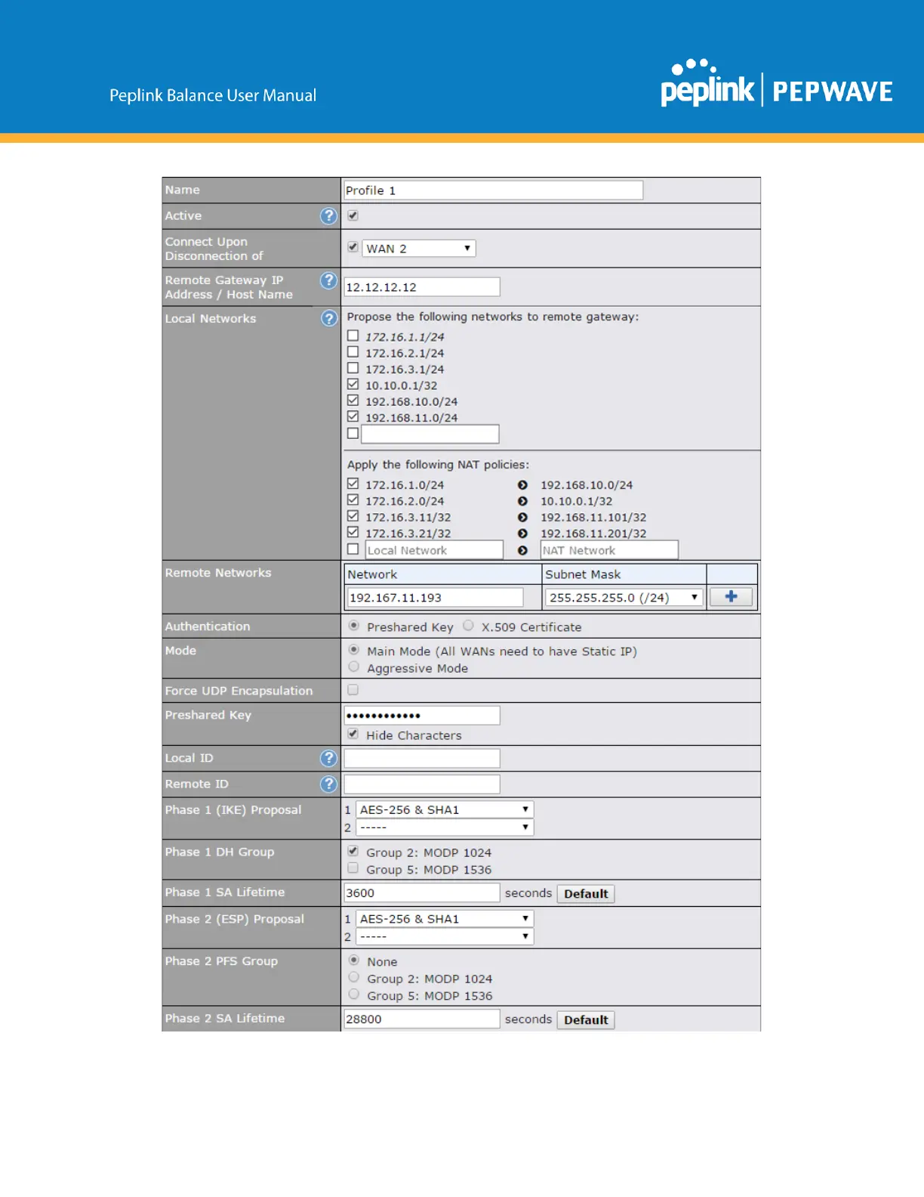Open help for Remote Gateway IP Address
This screenshot has height=1197, width=924.
(328, 280)
